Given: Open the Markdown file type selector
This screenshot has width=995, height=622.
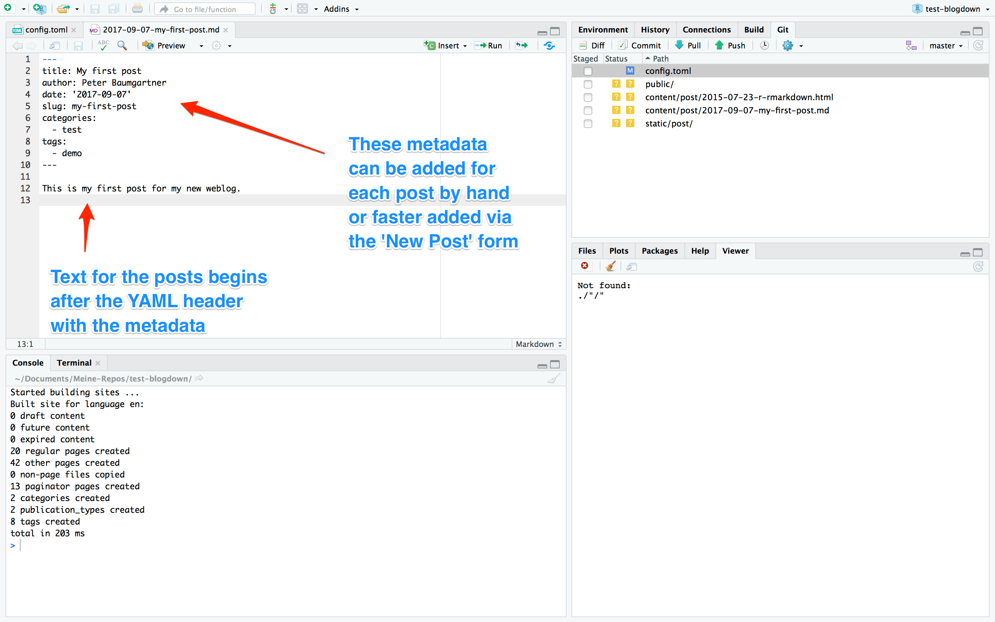Looking at the screenshot, I should pyautogui.click(x=539, y=344).
